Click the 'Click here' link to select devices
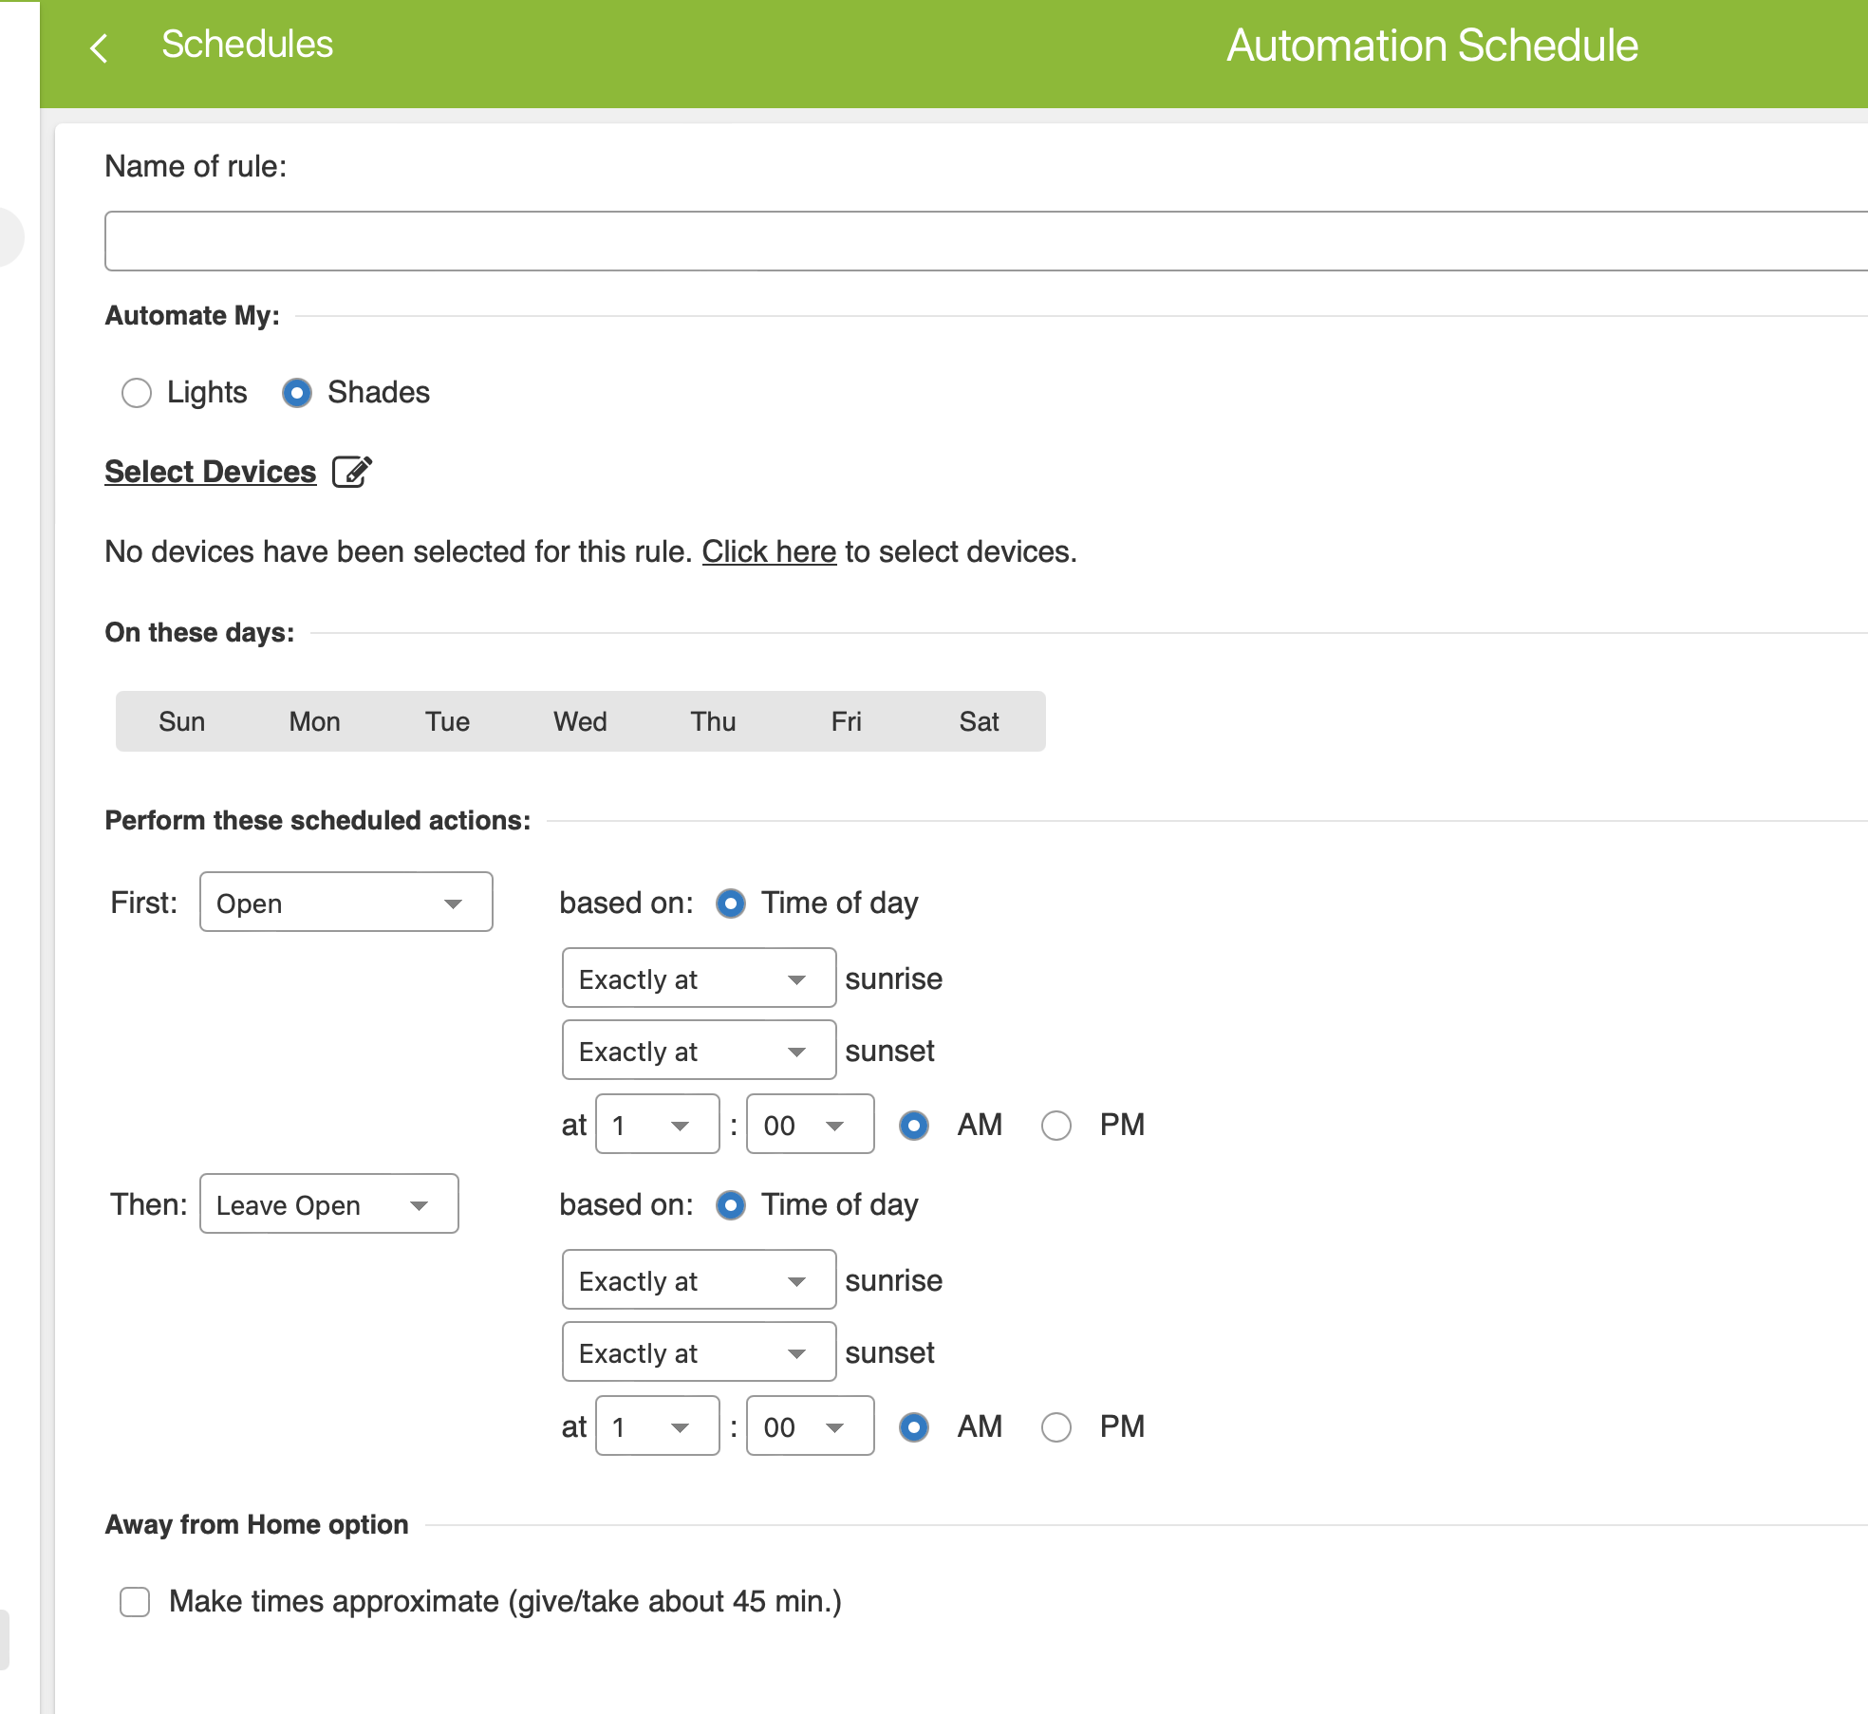 (769, 551)
